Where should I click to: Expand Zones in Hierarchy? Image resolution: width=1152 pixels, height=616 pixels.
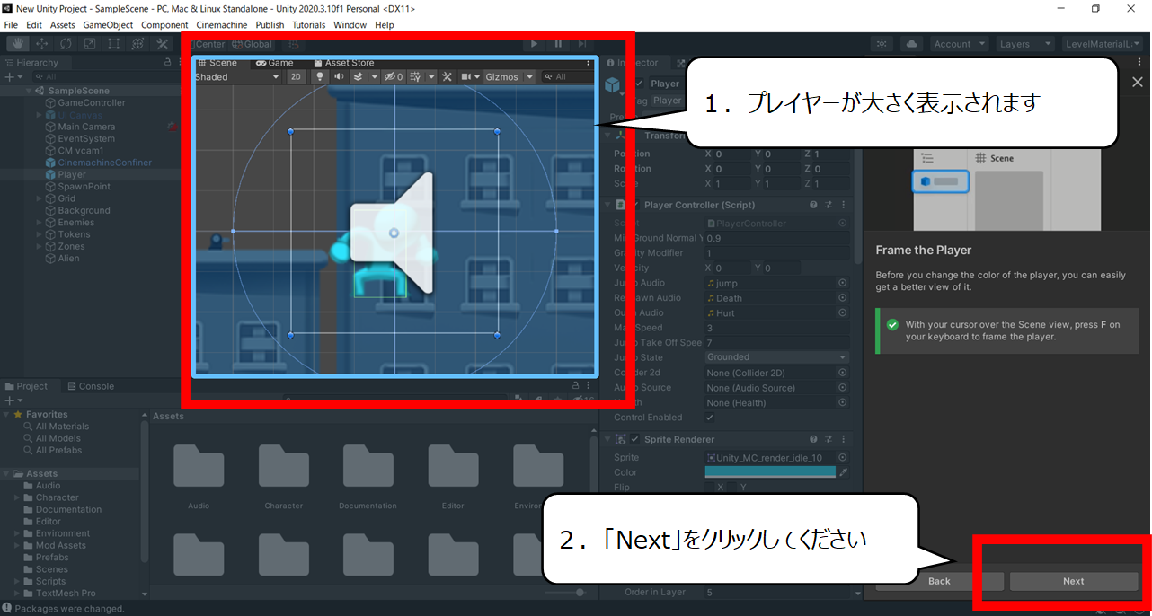click(39, 246)
